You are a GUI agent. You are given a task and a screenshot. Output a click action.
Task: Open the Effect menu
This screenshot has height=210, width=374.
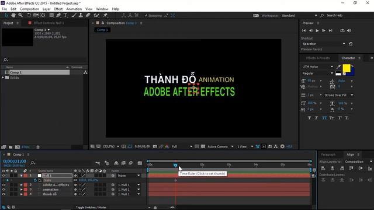point(58,9)
